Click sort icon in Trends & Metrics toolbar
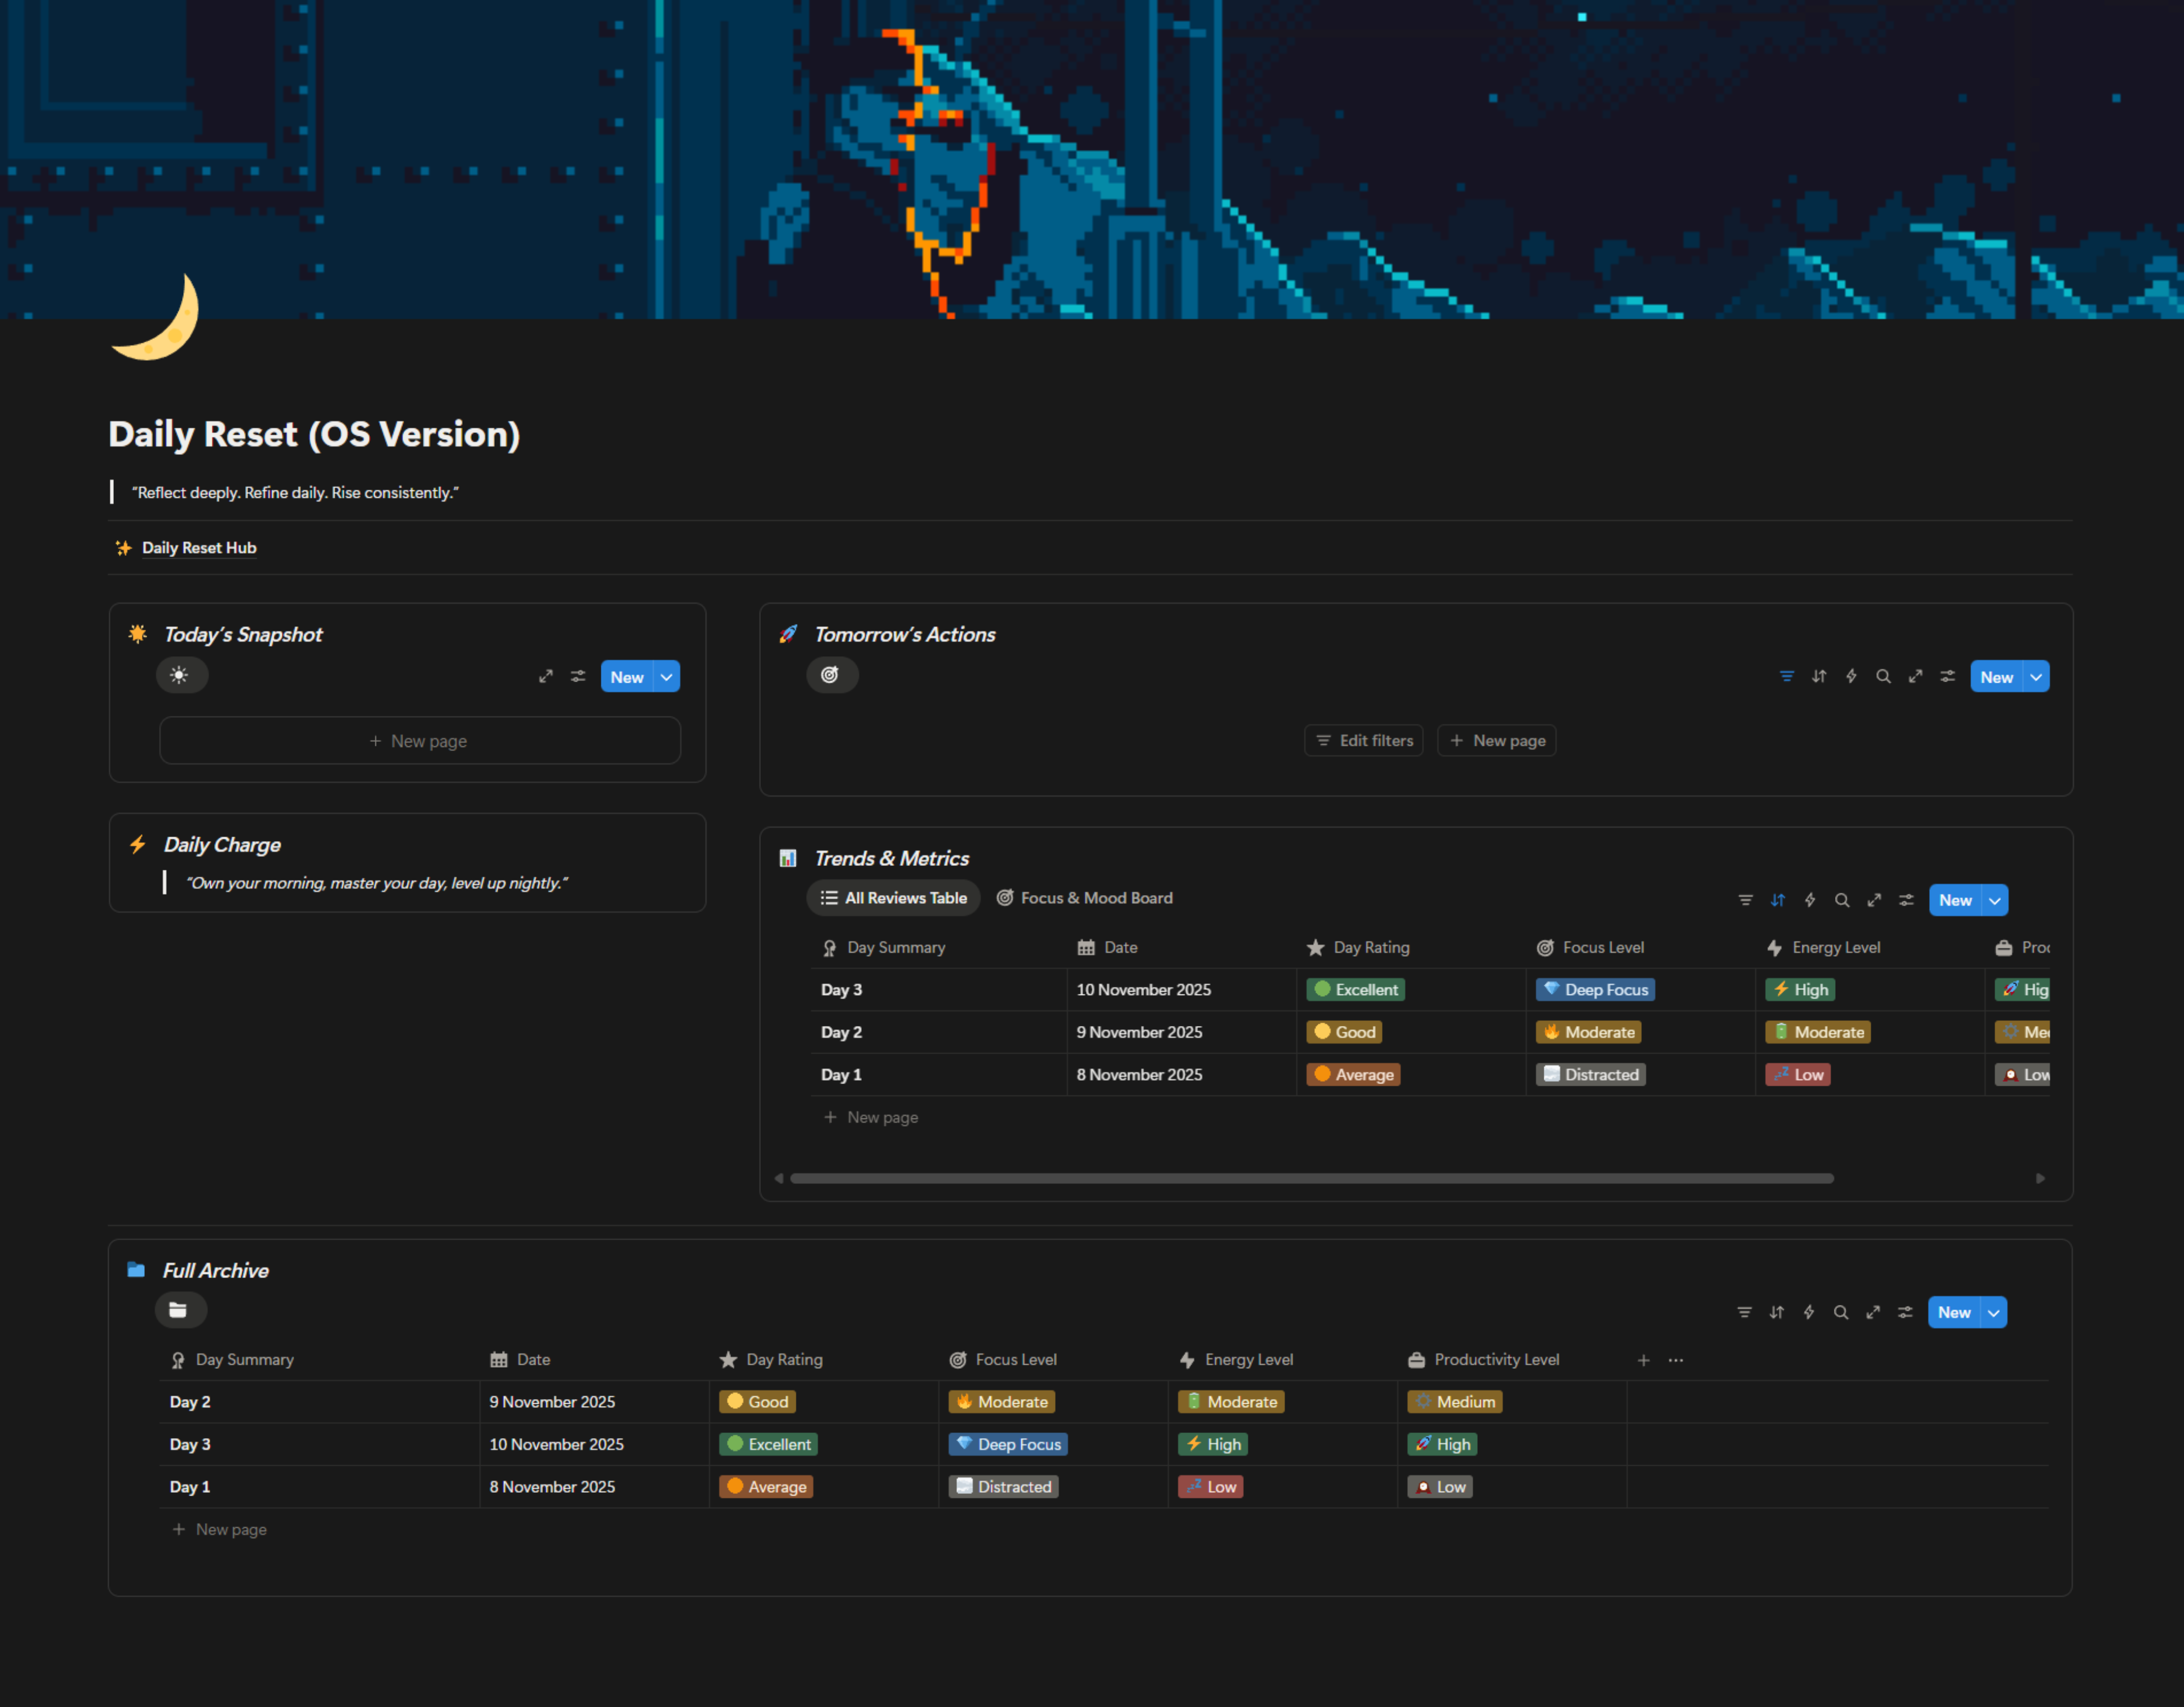This screenshot has height=1707, width=2184. [x=1777, y=900]
